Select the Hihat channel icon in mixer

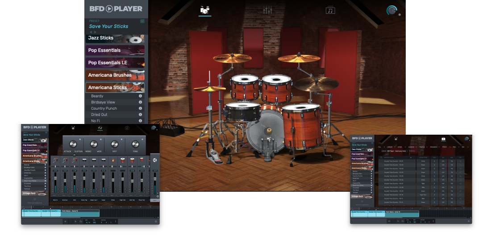pyautogui.click(x=113, y=160)
